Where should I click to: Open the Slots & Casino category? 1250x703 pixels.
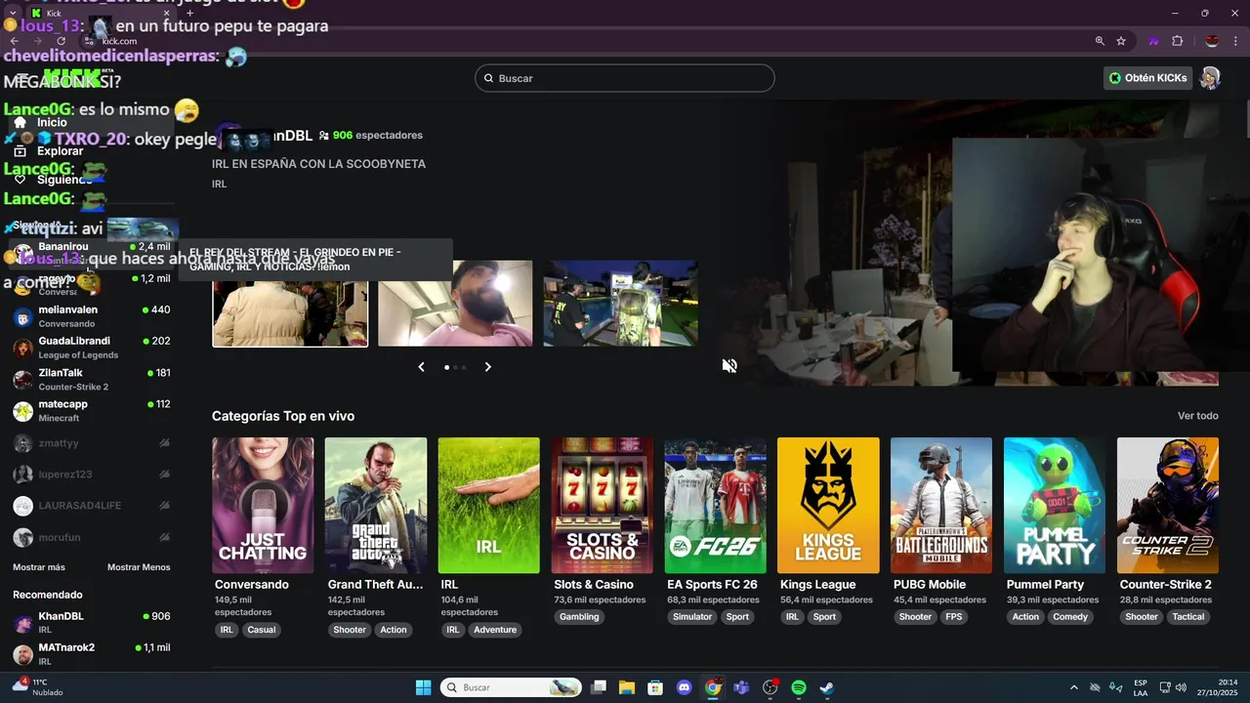tap(602, 505)
